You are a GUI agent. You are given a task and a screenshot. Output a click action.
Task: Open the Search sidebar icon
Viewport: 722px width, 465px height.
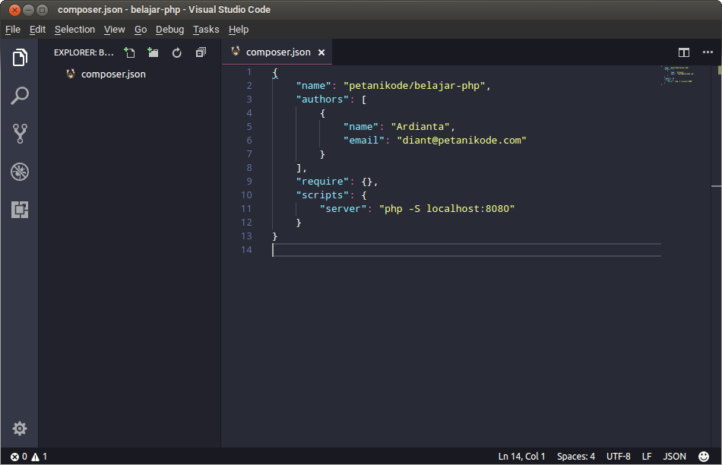[x=19, y=95]
